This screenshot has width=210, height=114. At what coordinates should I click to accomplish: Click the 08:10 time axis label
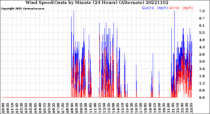(67, 108)
